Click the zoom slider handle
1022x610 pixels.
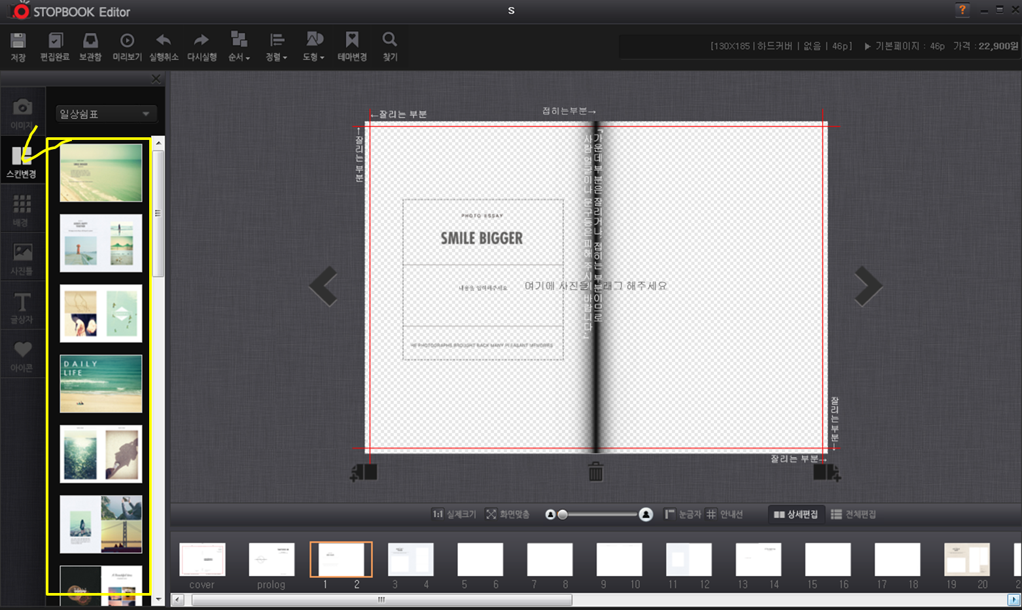563,515
